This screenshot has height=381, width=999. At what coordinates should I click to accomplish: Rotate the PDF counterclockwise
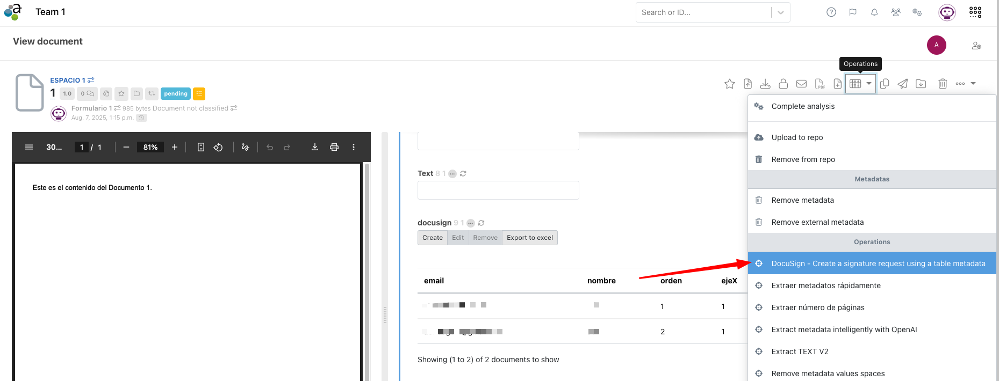click(x=218, y=147)
